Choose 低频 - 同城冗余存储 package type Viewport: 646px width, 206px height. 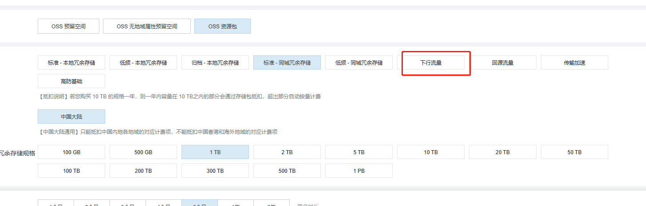[359, 62]
